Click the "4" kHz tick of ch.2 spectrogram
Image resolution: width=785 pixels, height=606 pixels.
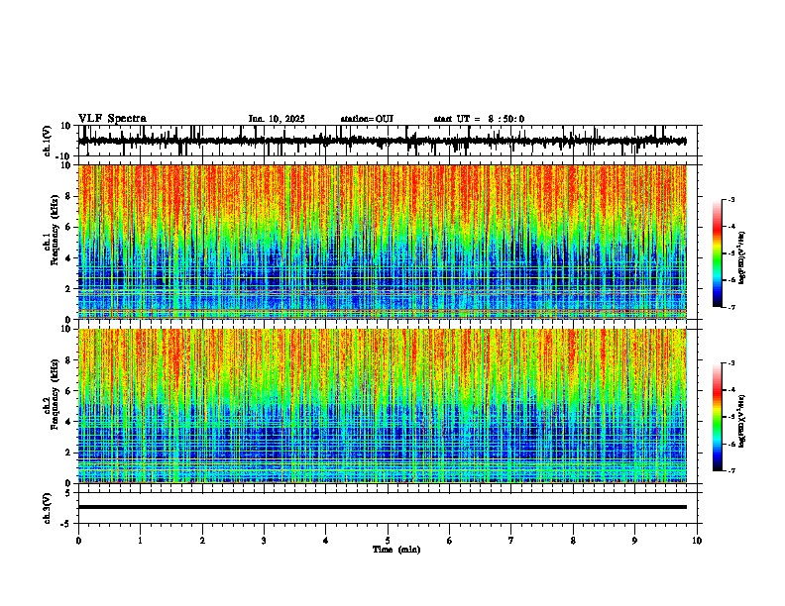[68, 422]
